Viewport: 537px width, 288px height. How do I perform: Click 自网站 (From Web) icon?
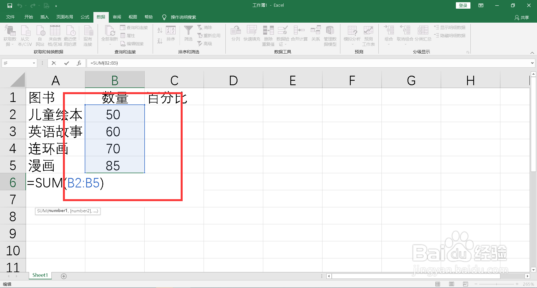click(40, 30)
